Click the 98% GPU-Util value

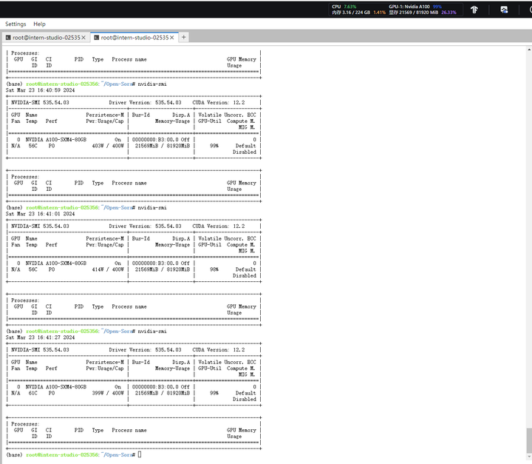coord(214,269)
